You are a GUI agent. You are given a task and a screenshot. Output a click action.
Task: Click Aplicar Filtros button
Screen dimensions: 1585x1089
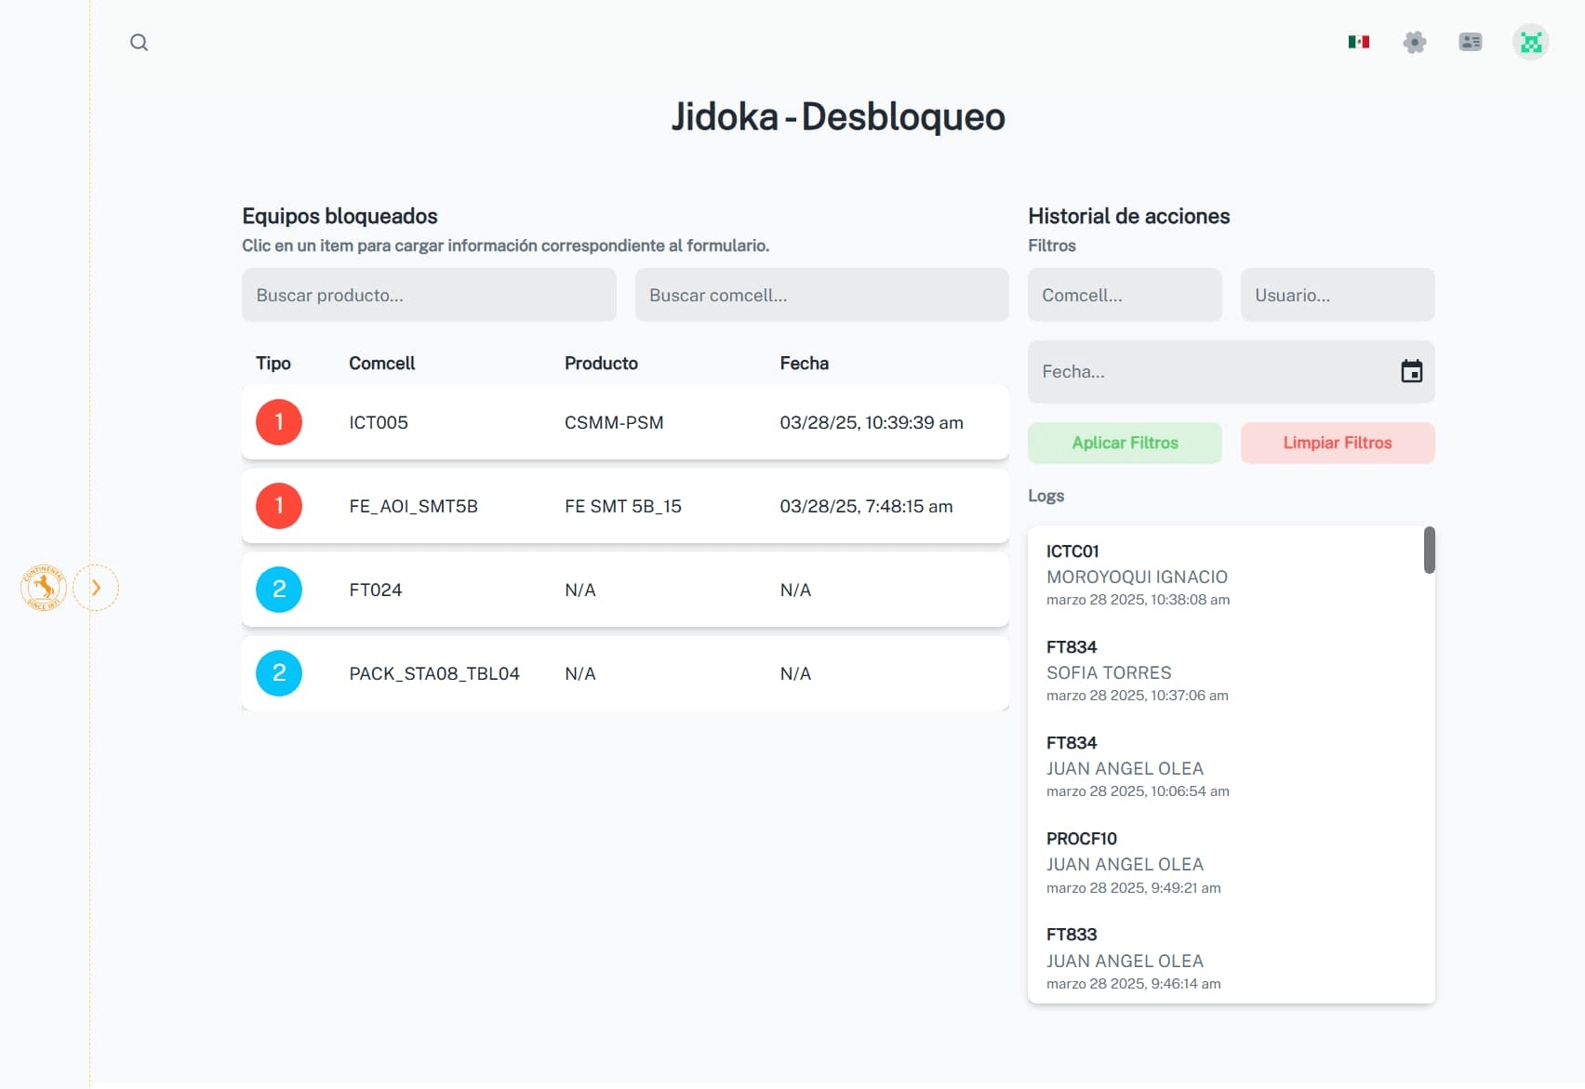1124,443
